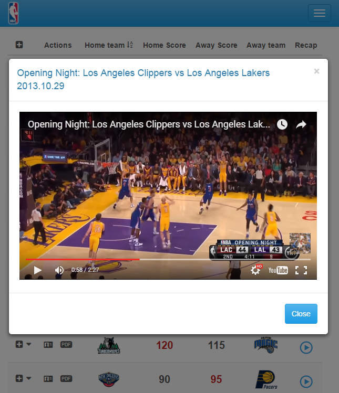Share the video using arrow icon
339x393 pixels.
tap(301, 124)
